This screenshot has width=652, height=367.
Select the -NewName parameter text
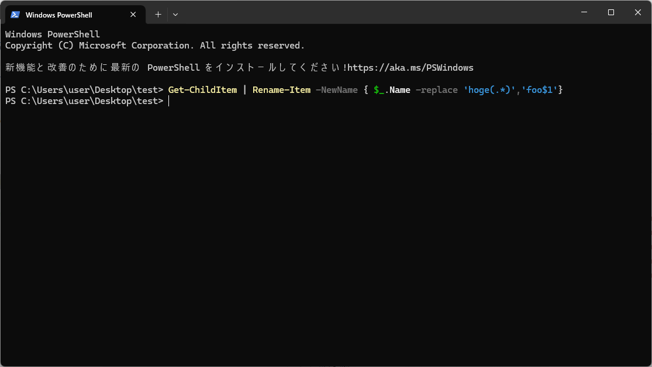coord(336,89)
